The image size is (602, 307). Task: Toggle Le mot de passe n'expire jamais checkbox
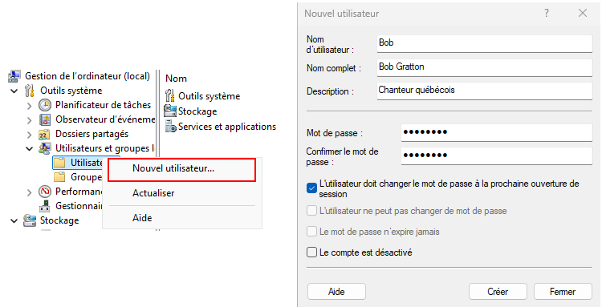[x=311, y=232]
